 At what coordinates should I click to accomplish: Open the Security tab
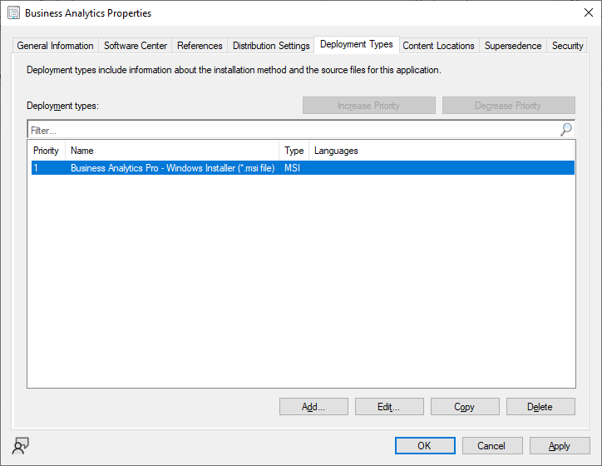tap(567, 46)
